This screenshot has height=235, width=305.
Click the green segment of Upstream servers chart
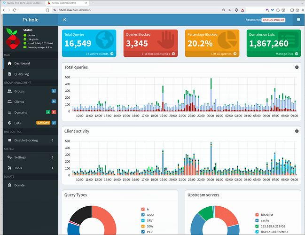tap(207, 212)
